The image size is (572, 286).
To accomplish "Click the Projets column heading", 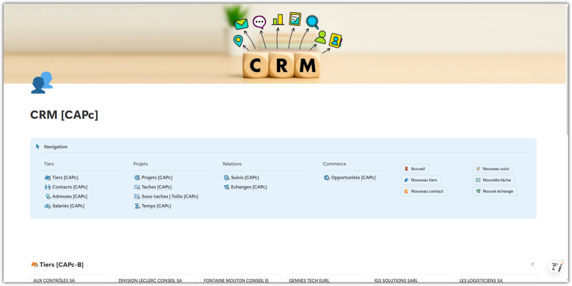I will (x=140, y=164).
